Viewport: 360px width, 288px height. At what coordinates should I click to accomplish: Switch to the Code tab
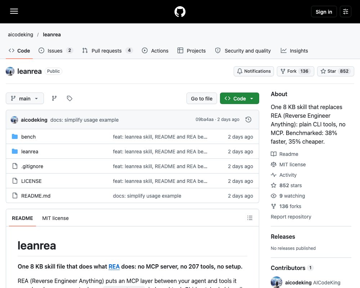[19, 51]
